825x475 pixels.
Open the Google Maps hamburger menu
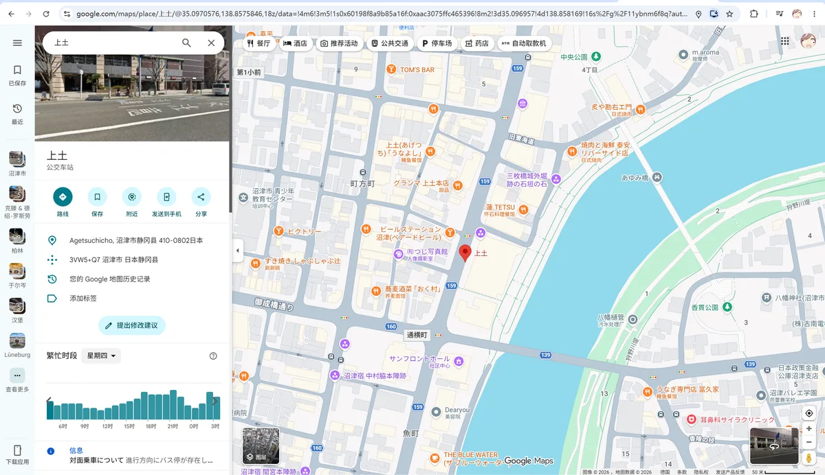click(17, 43)
